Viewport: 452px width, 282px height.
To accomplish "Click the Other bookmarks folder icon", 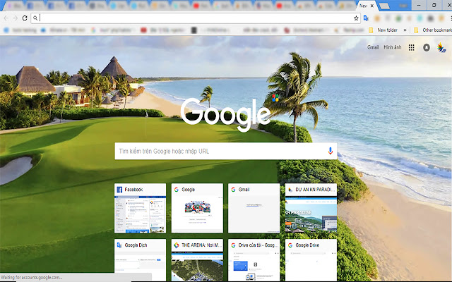I will click(416, 30).
